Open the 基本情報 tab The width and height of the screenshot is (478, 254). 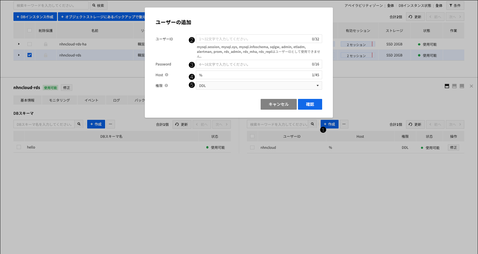[27, 100]
